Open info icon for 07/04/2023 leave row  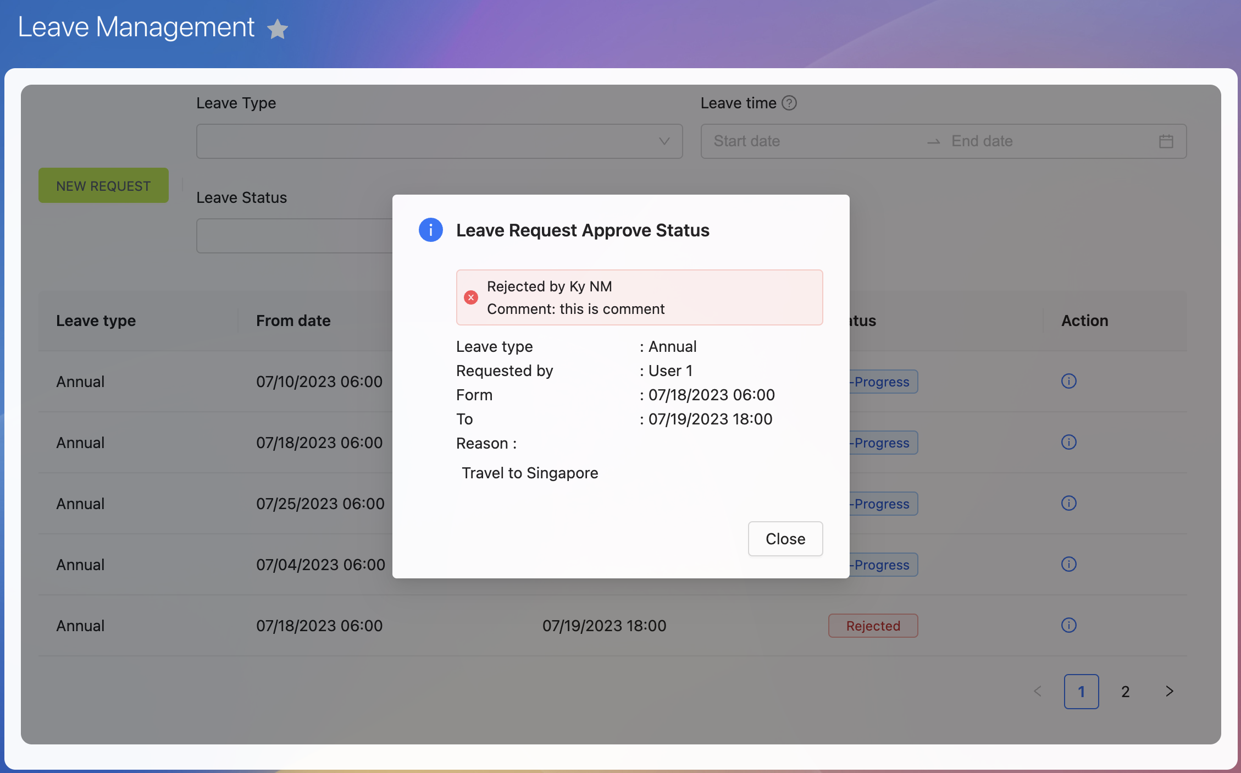1068,564
